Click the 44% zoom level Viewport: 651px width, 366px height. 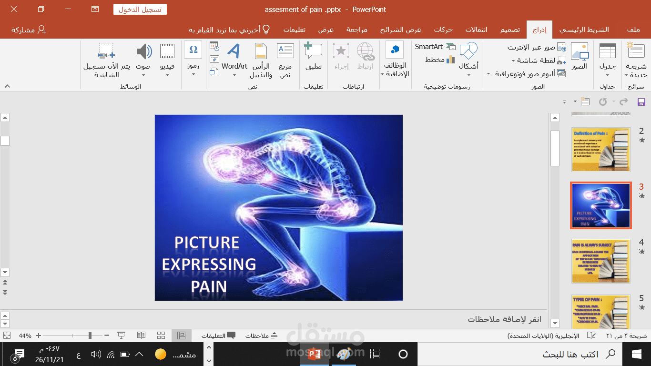point(25,335)
